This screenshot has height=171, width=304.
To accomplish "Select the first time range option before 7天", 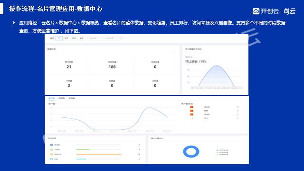I will [52, 38].
